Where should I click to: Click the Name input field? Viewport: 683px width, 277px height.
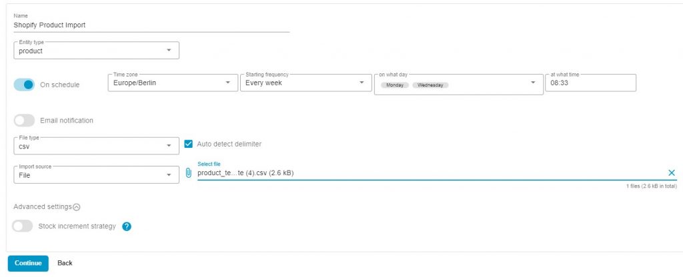151,25
